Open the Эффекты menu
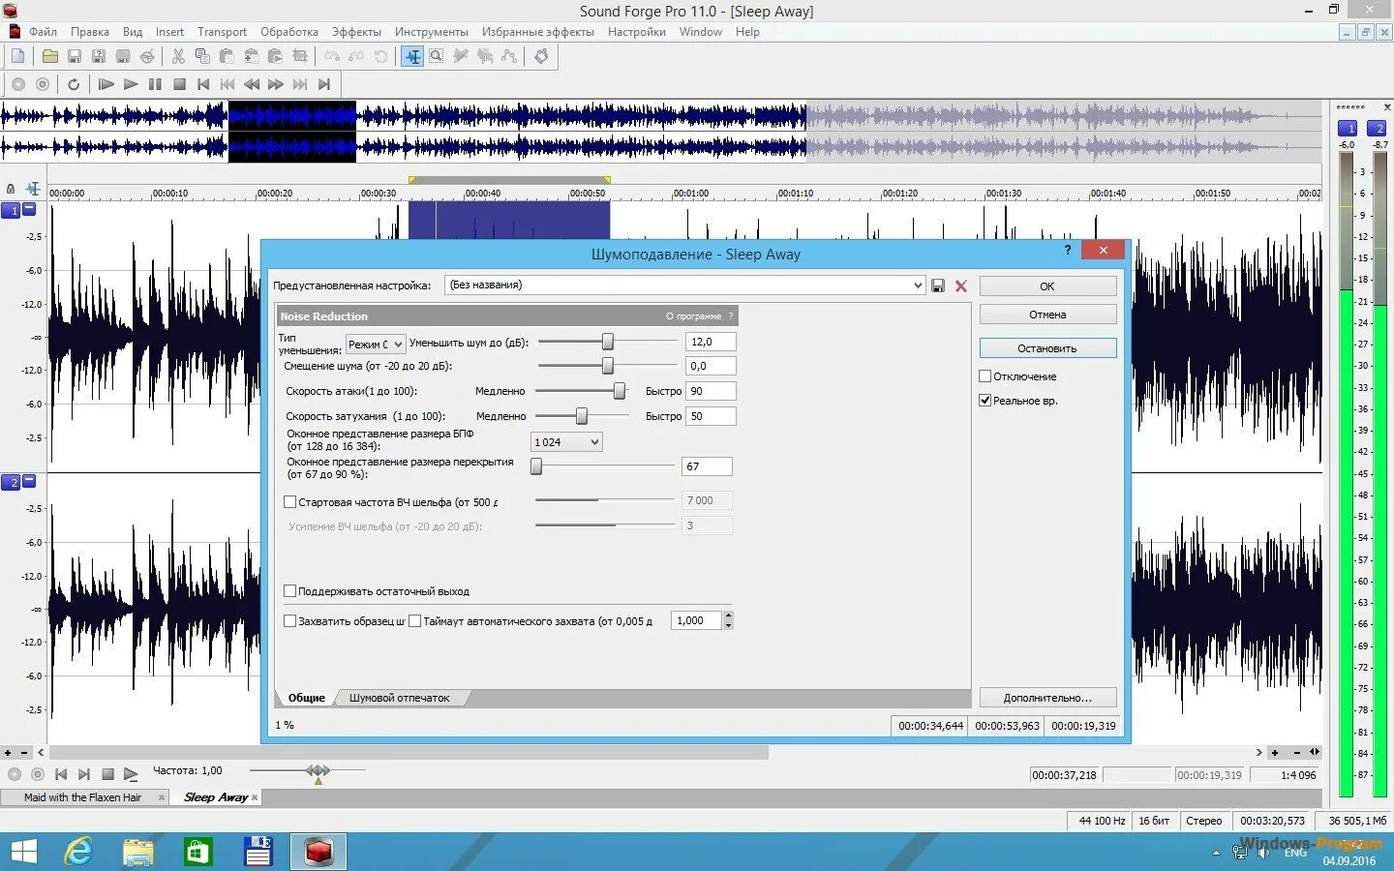 pos(356,32)
